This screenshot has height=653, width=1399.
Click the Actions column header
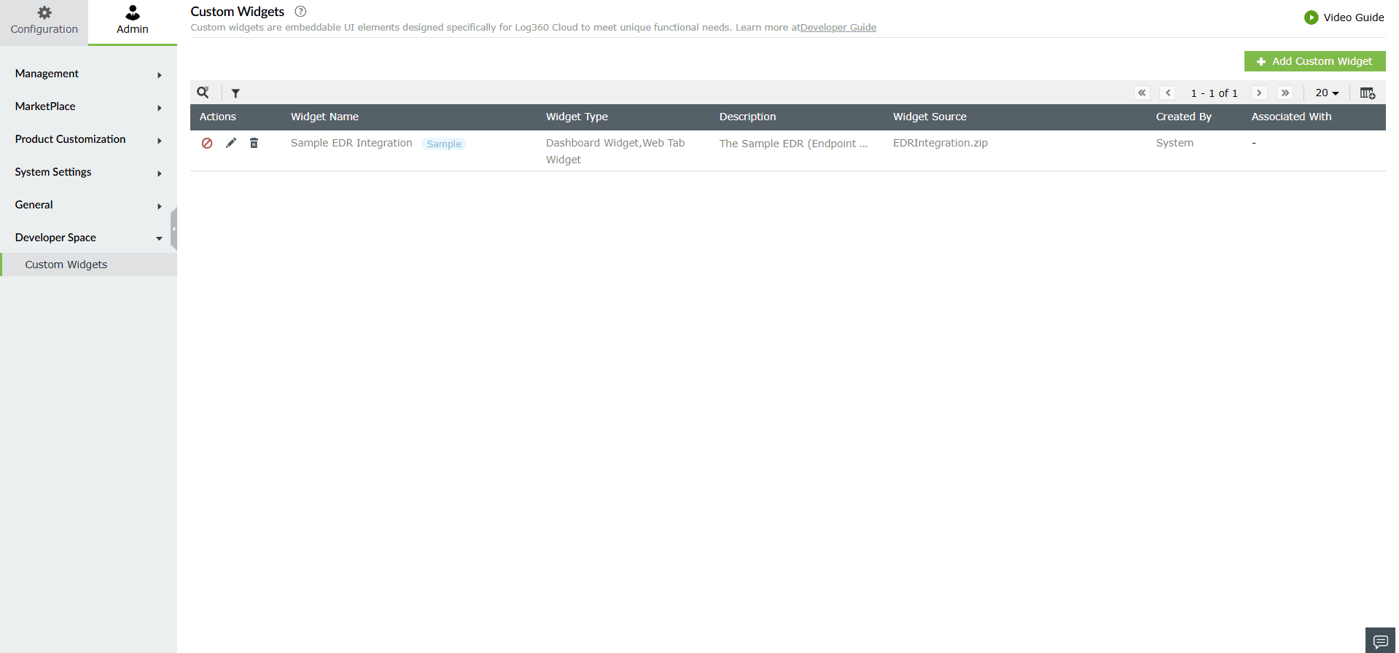point(217,117)
